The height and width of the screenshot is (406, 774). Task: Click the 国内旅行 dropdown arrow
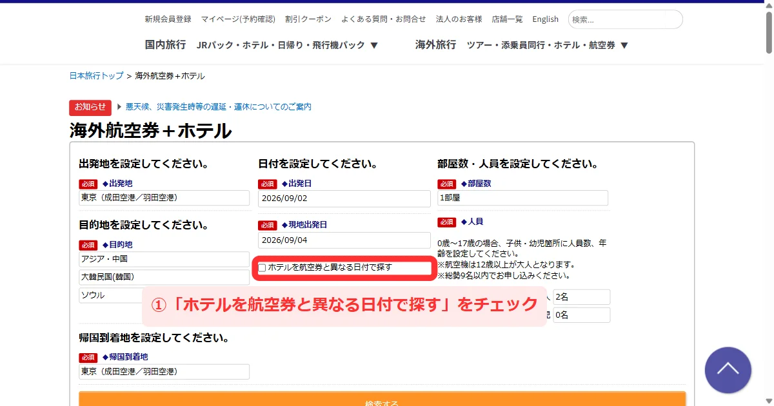pos(374,46)
